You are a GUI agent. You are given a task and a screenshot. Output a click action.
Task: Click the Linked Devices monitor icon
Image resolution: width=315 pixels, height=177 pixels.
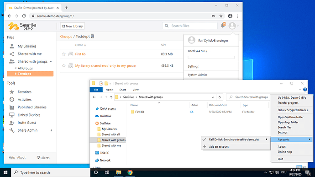[12, 115]
